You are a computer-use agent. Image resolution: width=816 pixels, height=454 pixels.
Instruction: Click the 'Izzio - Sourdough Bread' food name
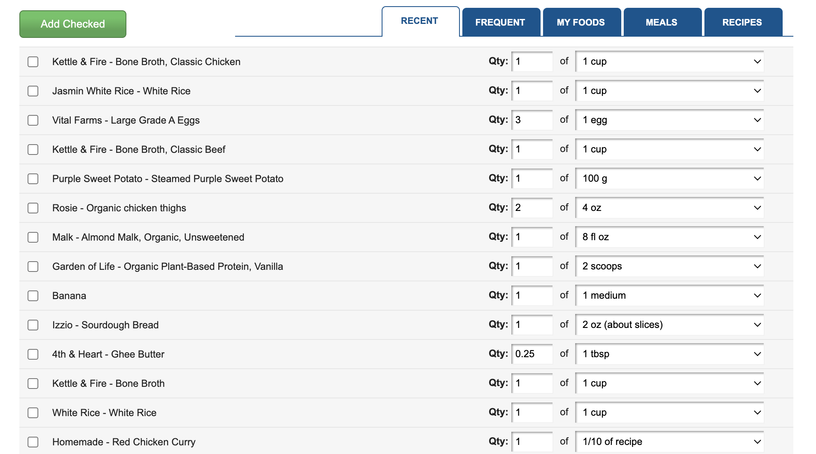click(x=105, y=325)
